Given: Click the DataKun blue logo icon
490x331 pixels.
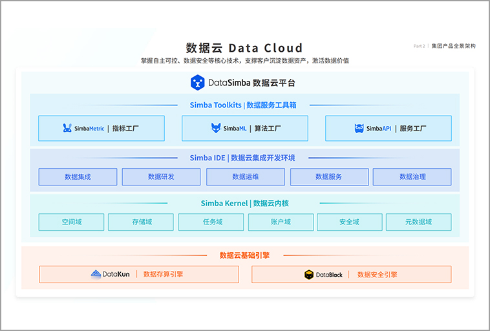Looking at the screenshot, I should click(x=96, y=274).
